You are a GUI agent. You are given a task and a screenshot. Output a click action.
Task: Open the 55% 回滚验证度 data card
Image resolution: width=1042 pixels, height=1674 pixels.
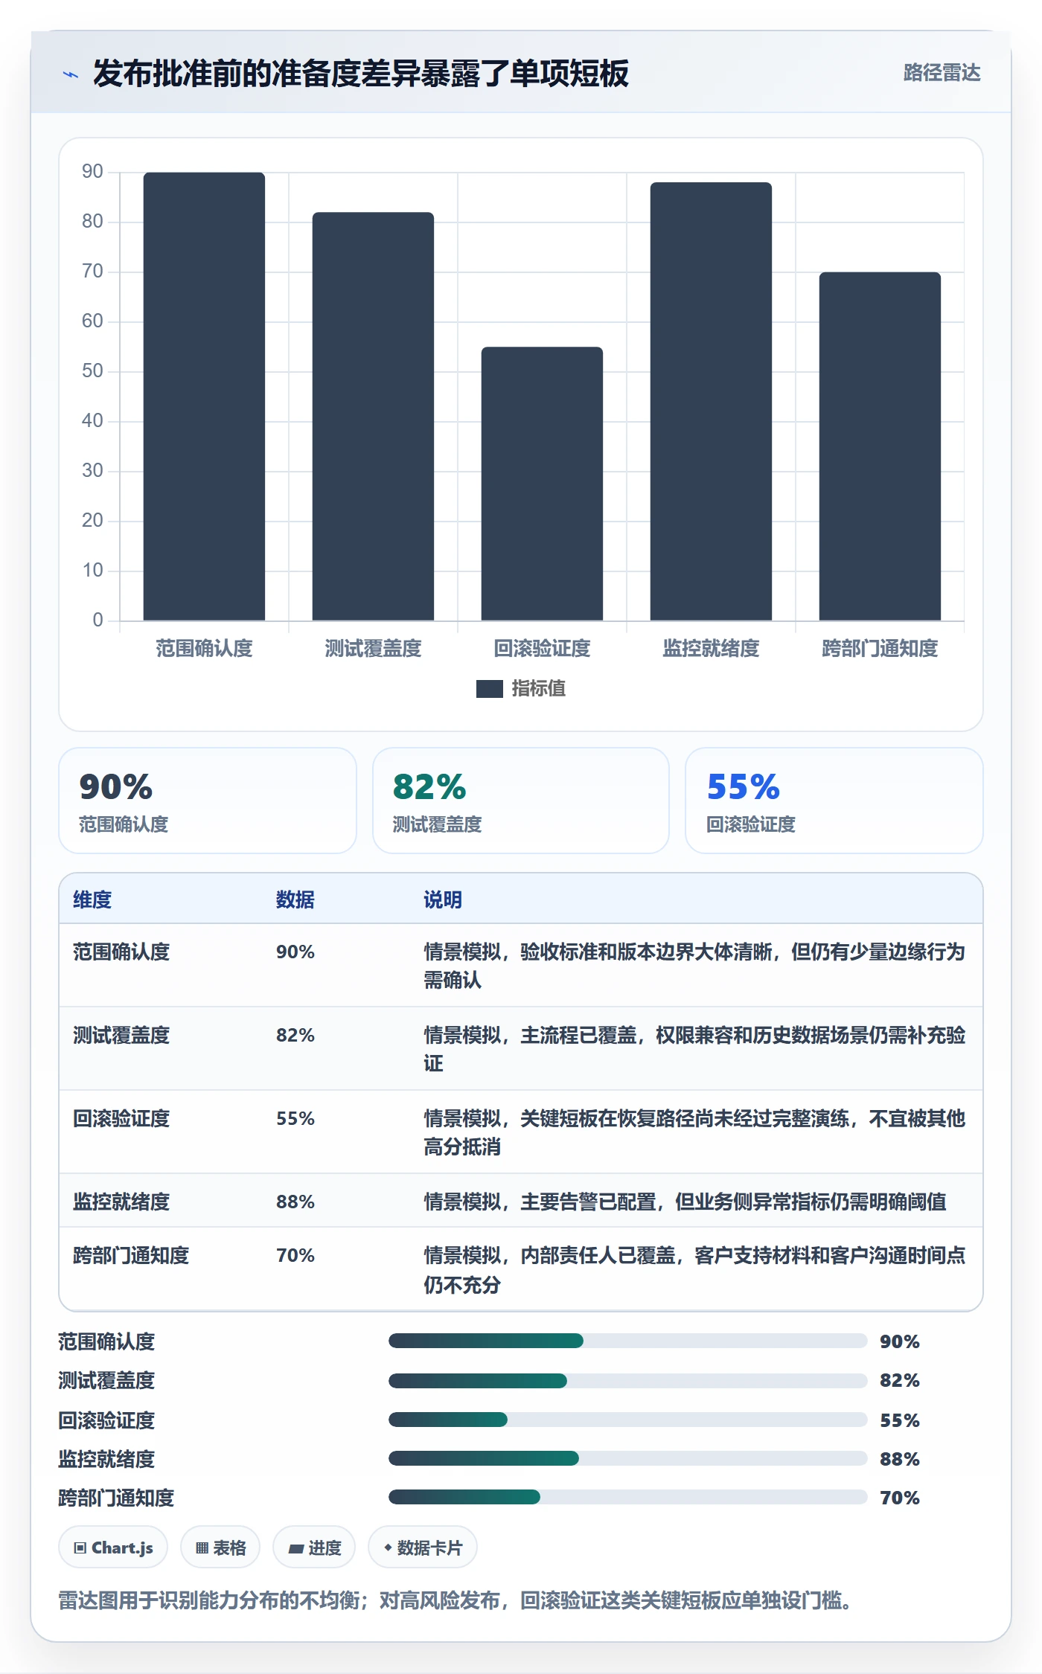[834, 801]
